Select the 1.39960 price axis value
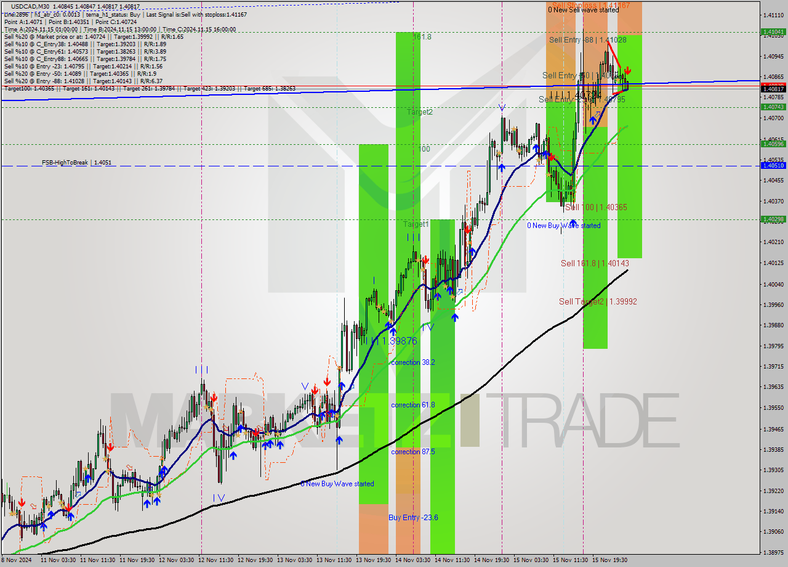 [x=773, y=304]
